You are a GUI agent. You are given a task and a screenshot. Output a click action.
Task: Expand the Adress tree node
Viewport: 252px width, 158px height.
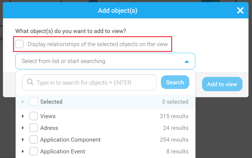click(23, 128)
